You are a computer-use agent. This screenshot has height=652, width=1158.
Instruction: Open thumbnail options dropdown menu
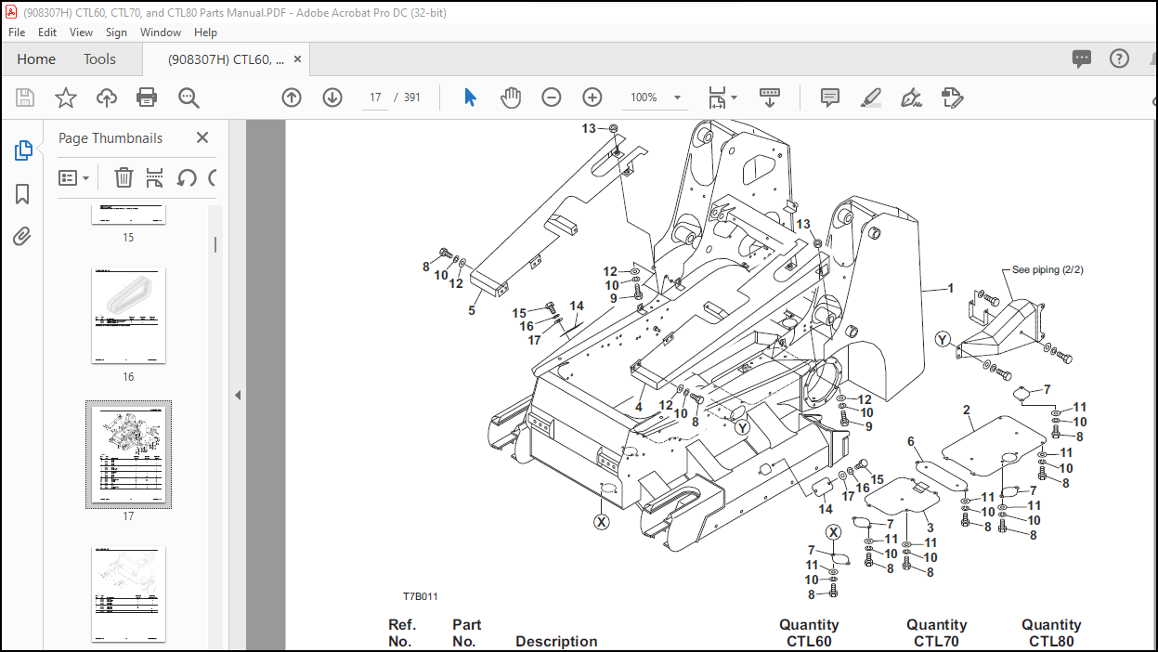74,177
